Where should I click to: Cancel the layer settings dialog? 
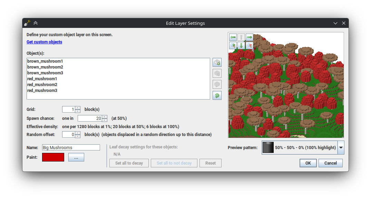point(331,163)
